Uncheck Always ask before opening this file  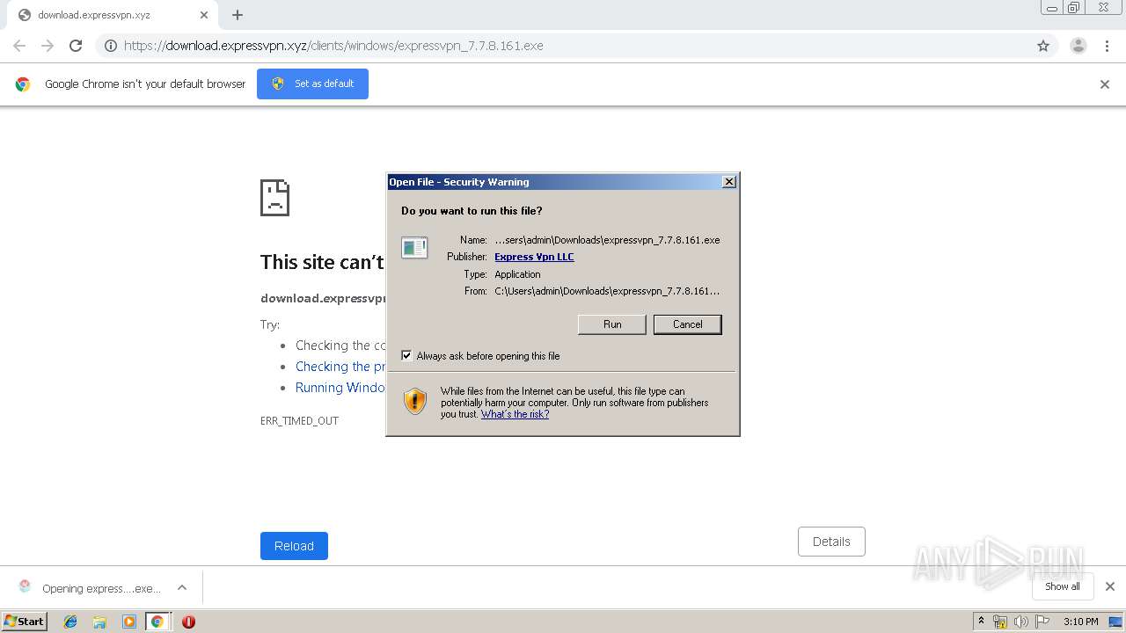[406, 356]
